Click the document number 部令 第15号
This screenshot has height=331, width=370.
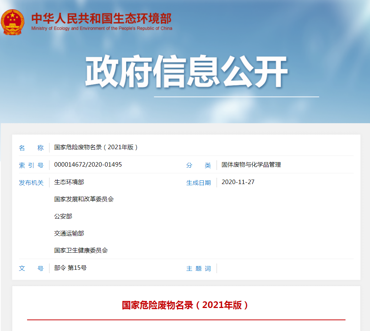click(x=71, y=268)
